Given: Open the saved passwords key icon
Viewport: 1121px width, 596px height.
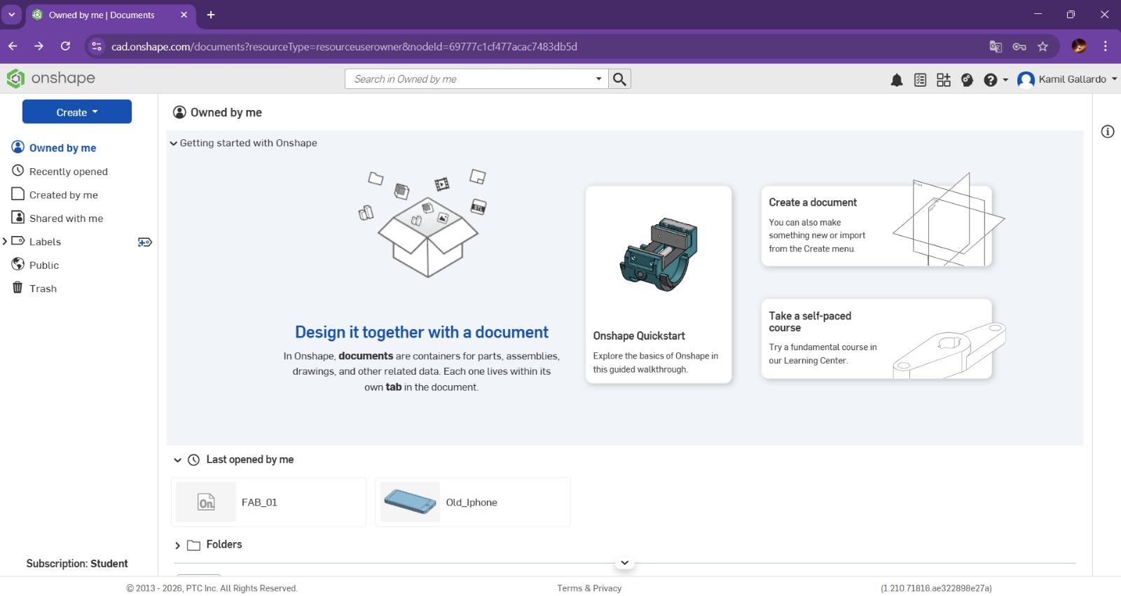Looking at the screenshot, I should [x=1019, y=47].
